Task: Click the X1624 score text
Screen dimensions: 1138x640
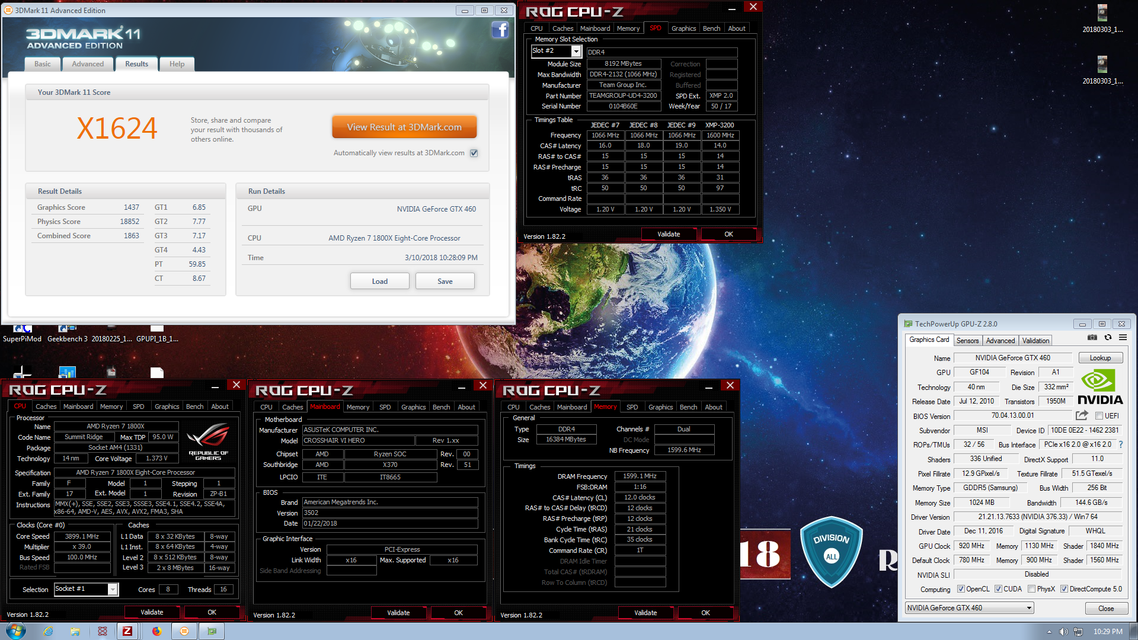Action: [117, 128]
